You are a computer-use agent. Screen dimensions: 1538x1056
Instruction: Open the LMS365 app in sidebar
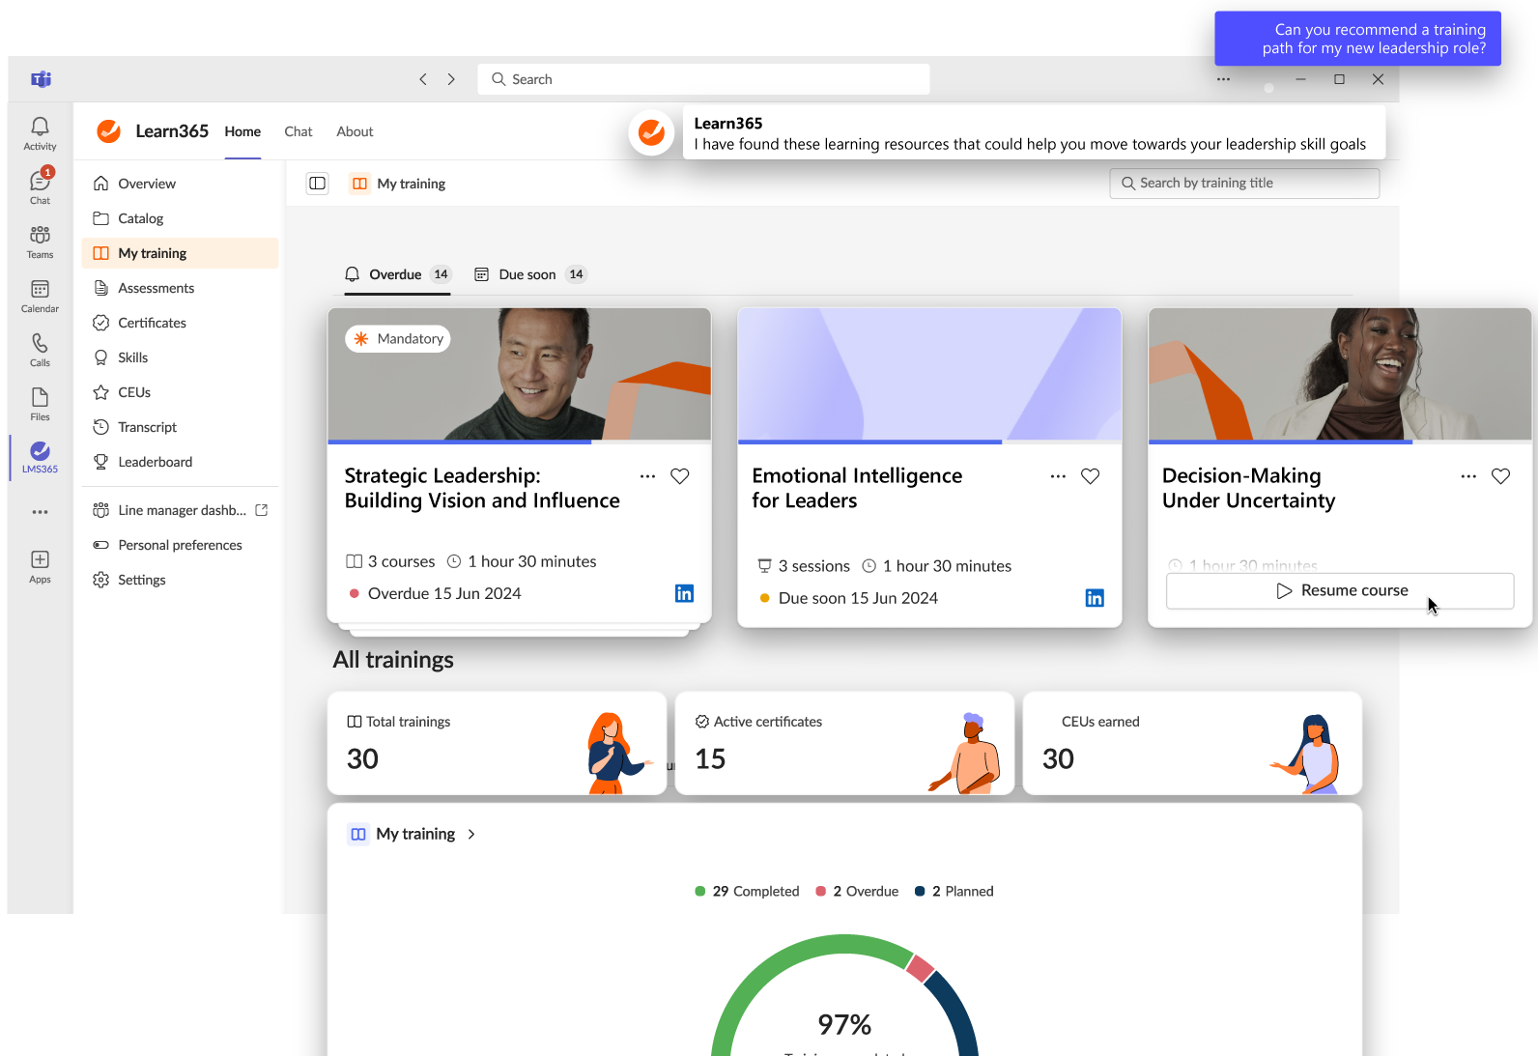pos(40,457)
